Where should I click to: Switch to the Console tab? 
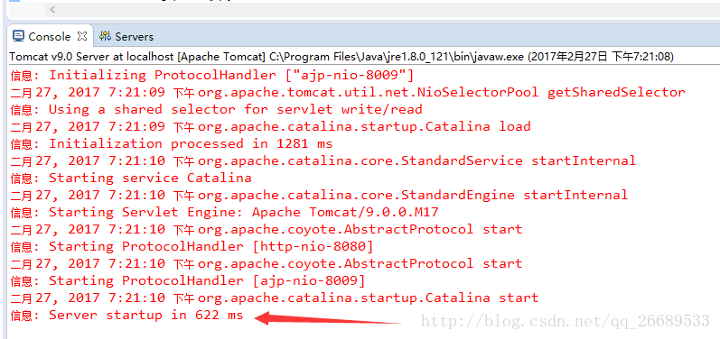(x=49, y=36)
